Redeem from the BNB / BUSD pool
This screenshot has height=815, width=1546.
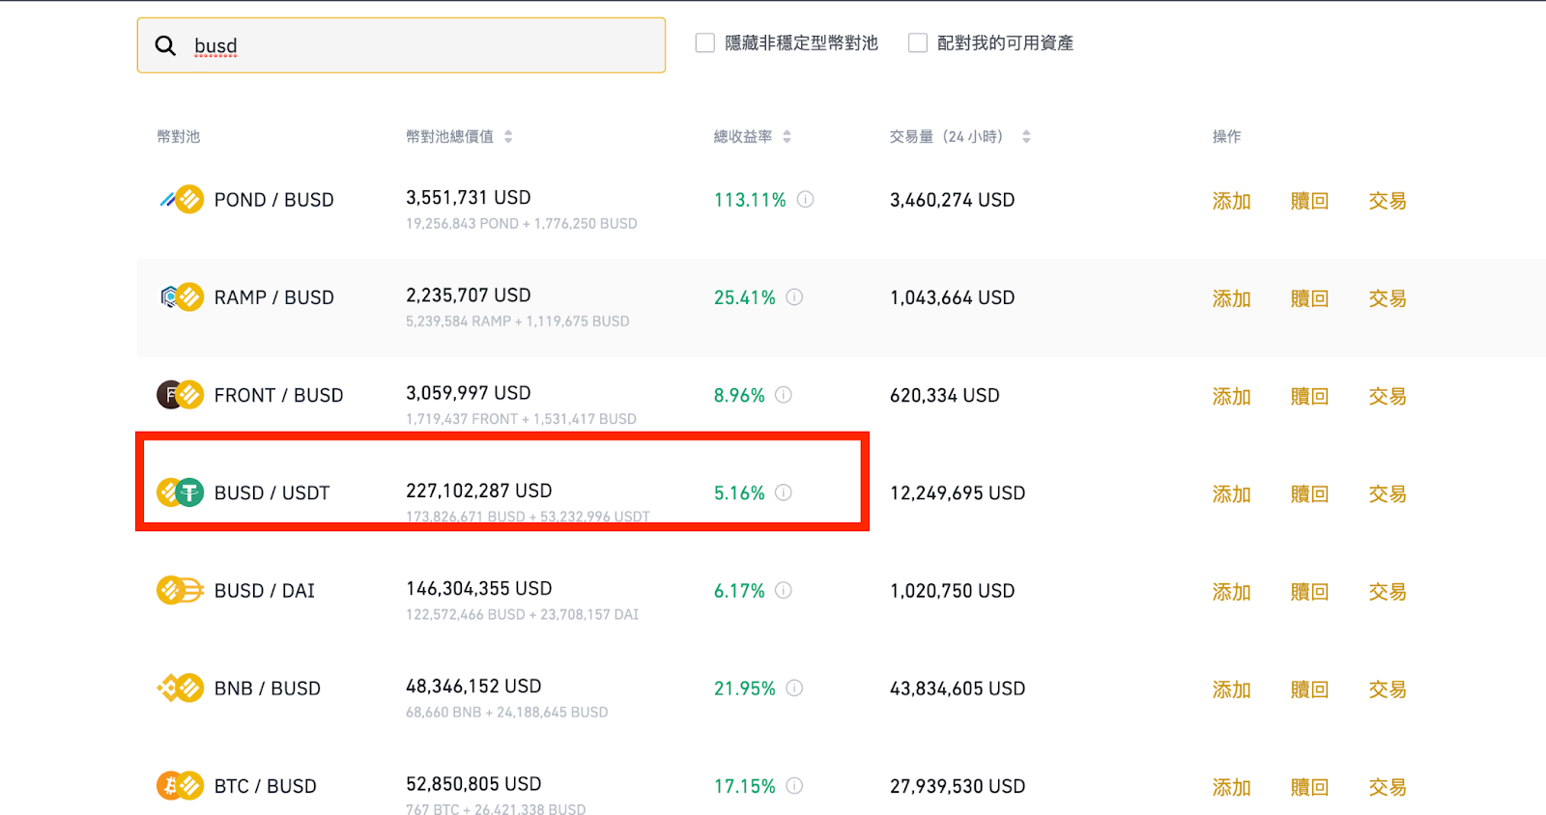pos(1310,689)
